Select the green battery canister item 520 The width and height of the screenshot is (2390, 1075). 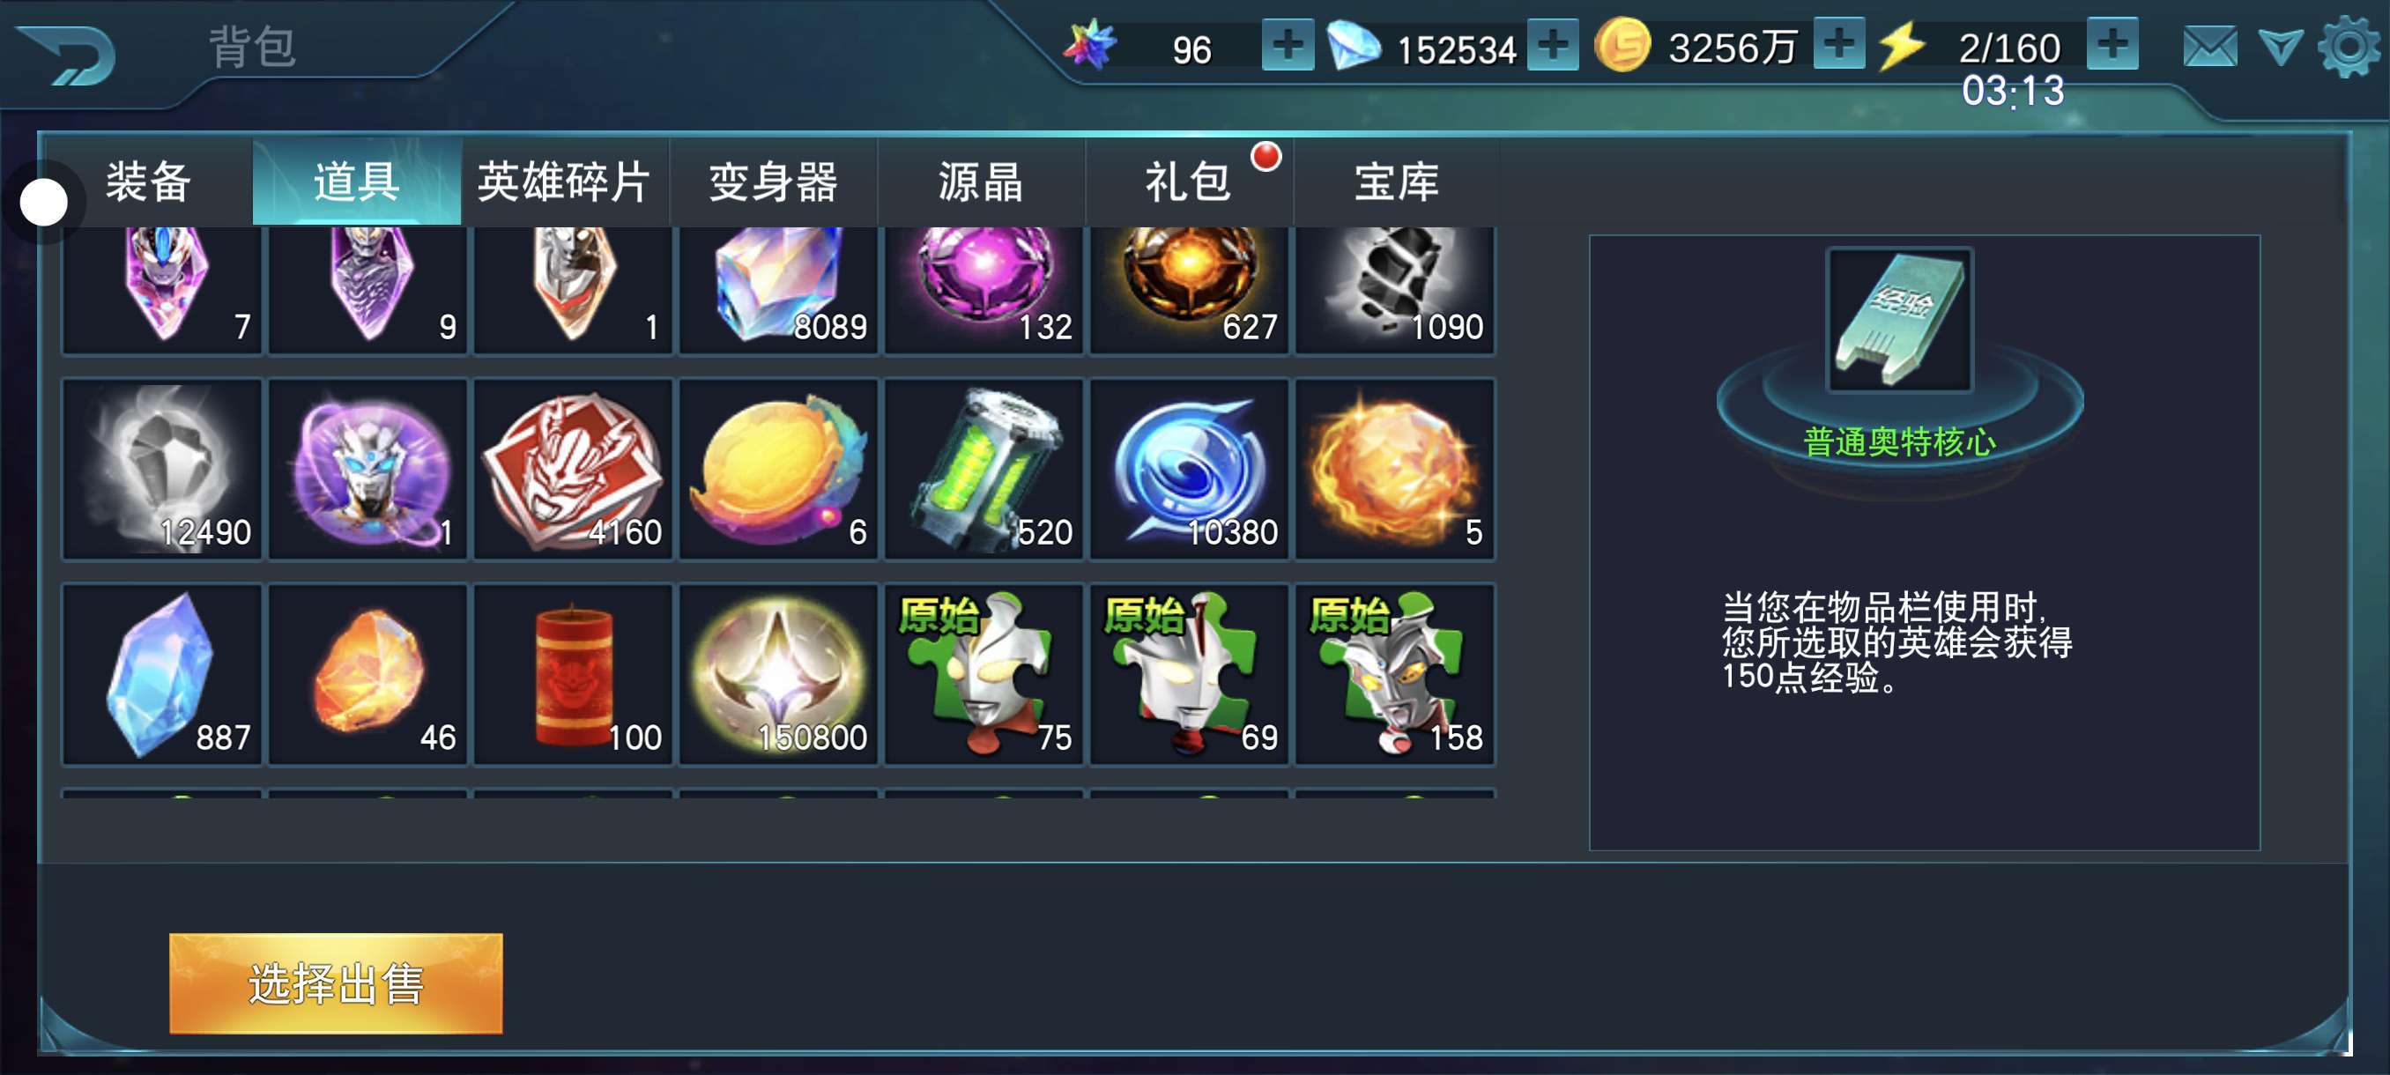[983, 470]
